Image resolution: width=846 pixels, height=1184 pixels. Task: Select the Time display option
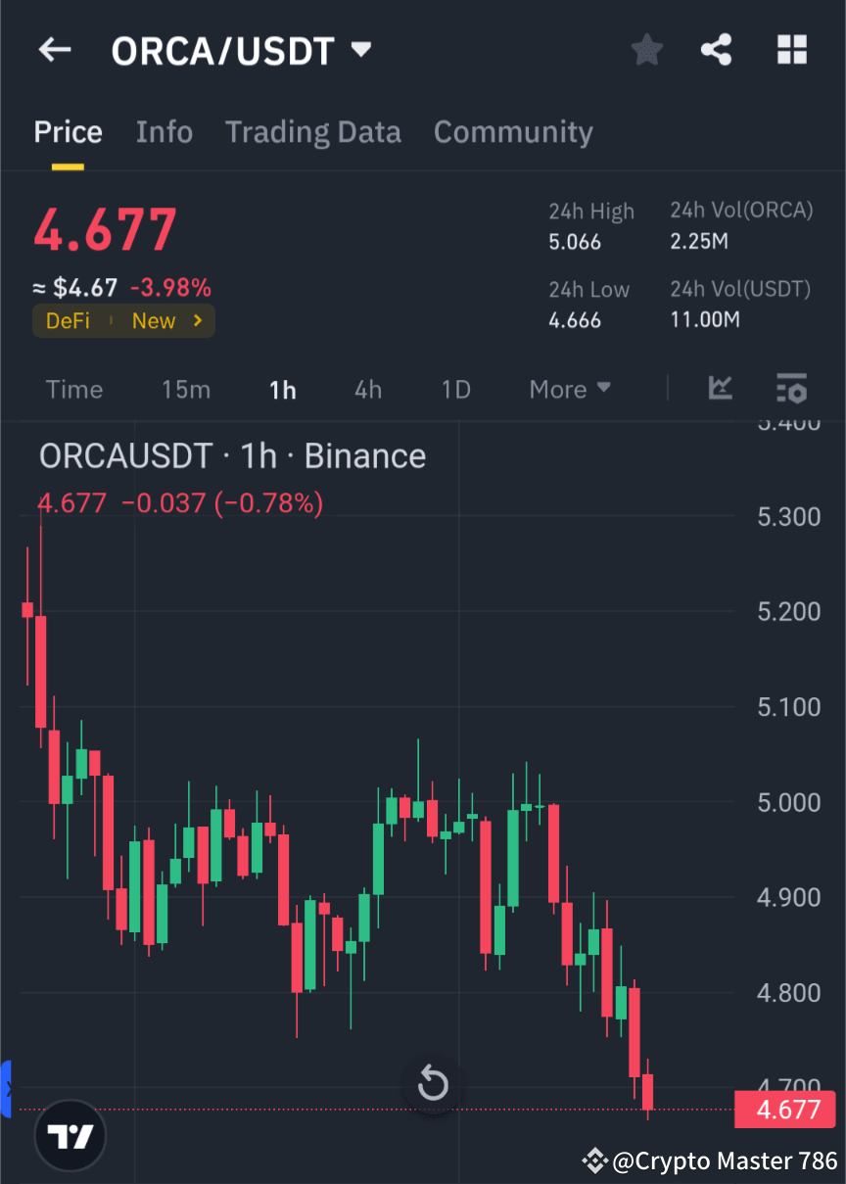[74, 389]
